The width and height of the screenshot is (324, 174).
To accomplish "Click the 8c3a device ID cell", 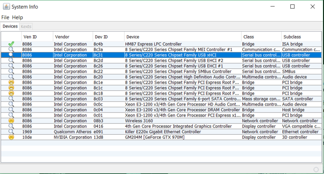I will [x=98, y=49].
